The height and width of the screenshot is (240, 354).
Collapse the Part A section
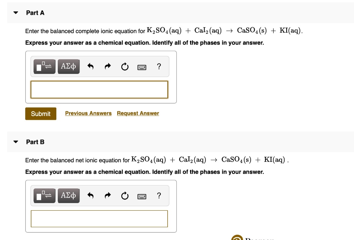click(x=15, y=12)
